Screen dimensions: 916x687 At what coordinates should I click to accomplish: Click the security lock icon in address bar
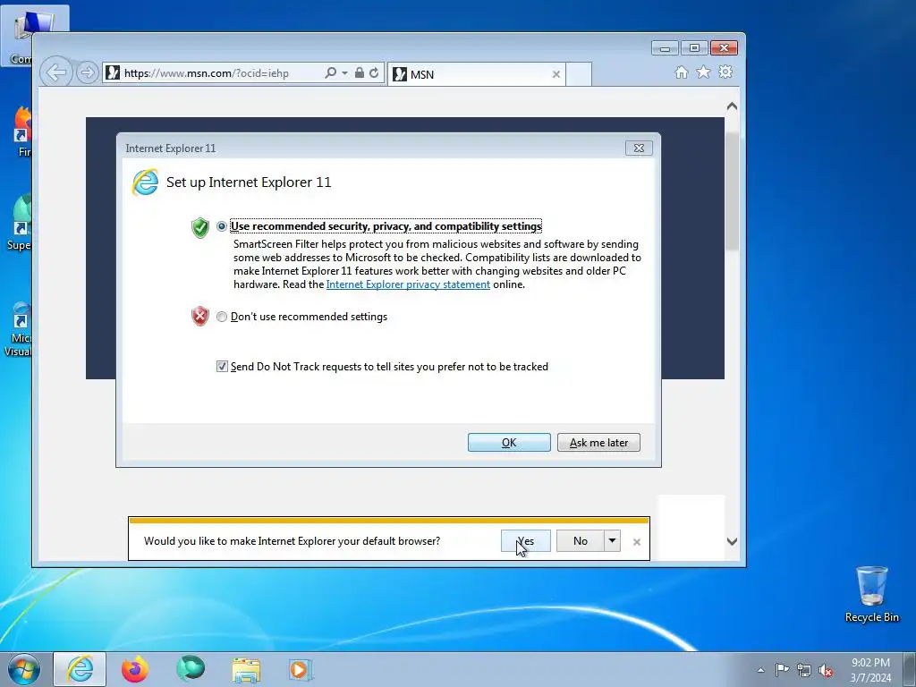(x=360, y=73)
